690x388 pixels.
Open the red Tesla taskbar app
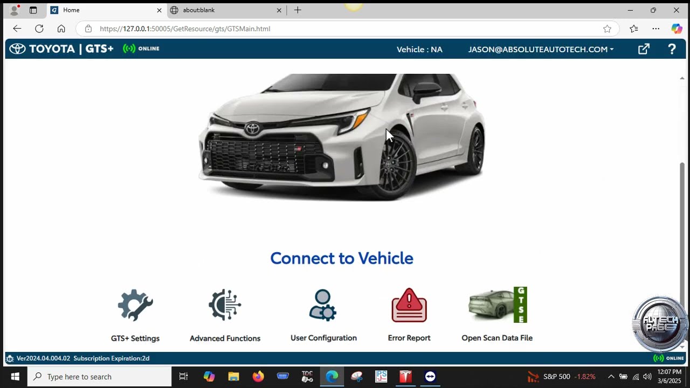click(405, 377)
